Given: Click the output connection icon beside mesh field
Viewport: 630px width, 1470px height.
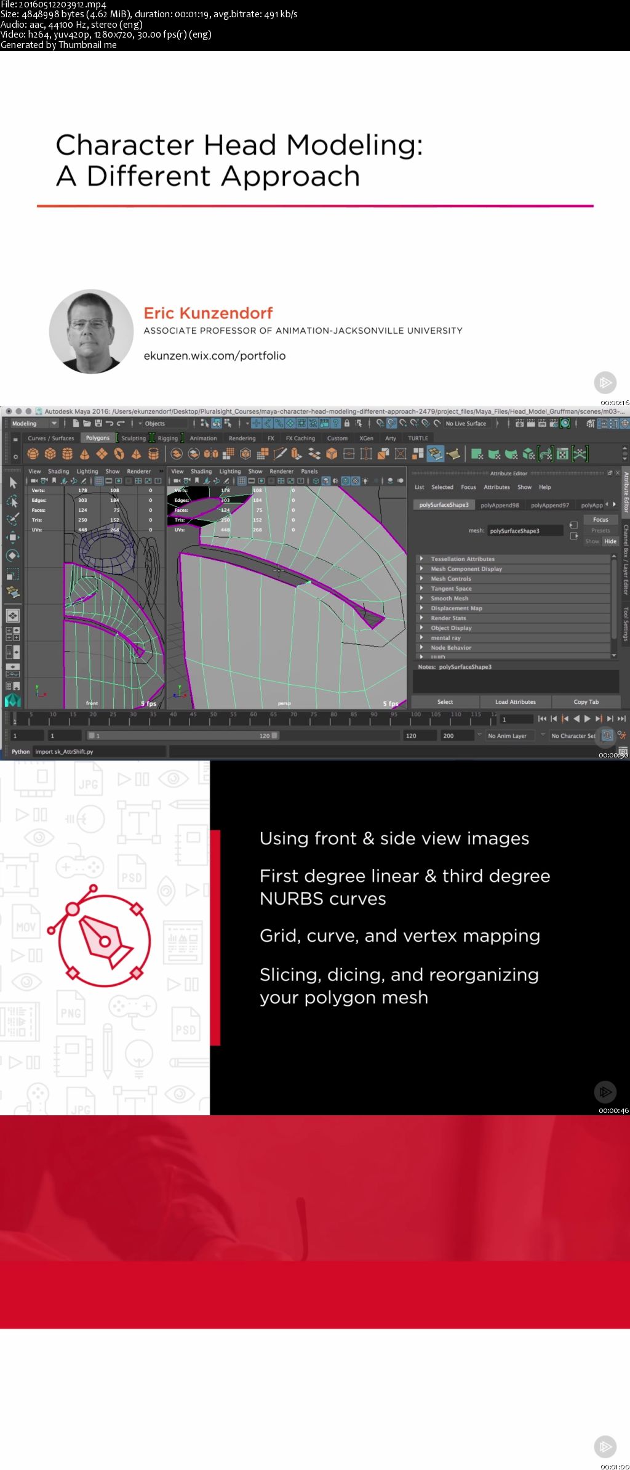Looking at the screenshot, I should tap(573, 536).
